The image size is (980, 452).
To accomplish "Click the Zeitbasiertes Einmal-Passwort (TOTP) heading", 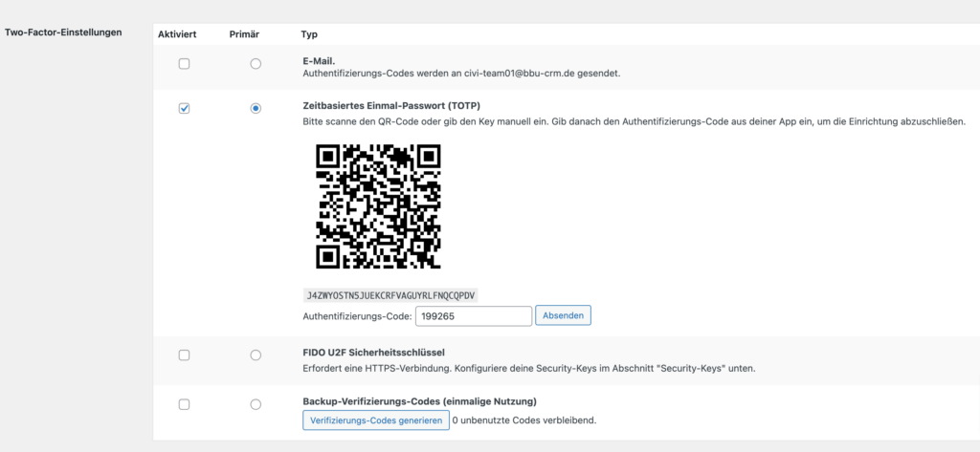I will coord(391,105).
